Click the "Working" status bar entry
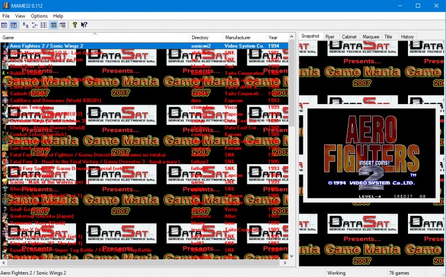The height and width of the screenshot is (277, 446). [336, 273]
